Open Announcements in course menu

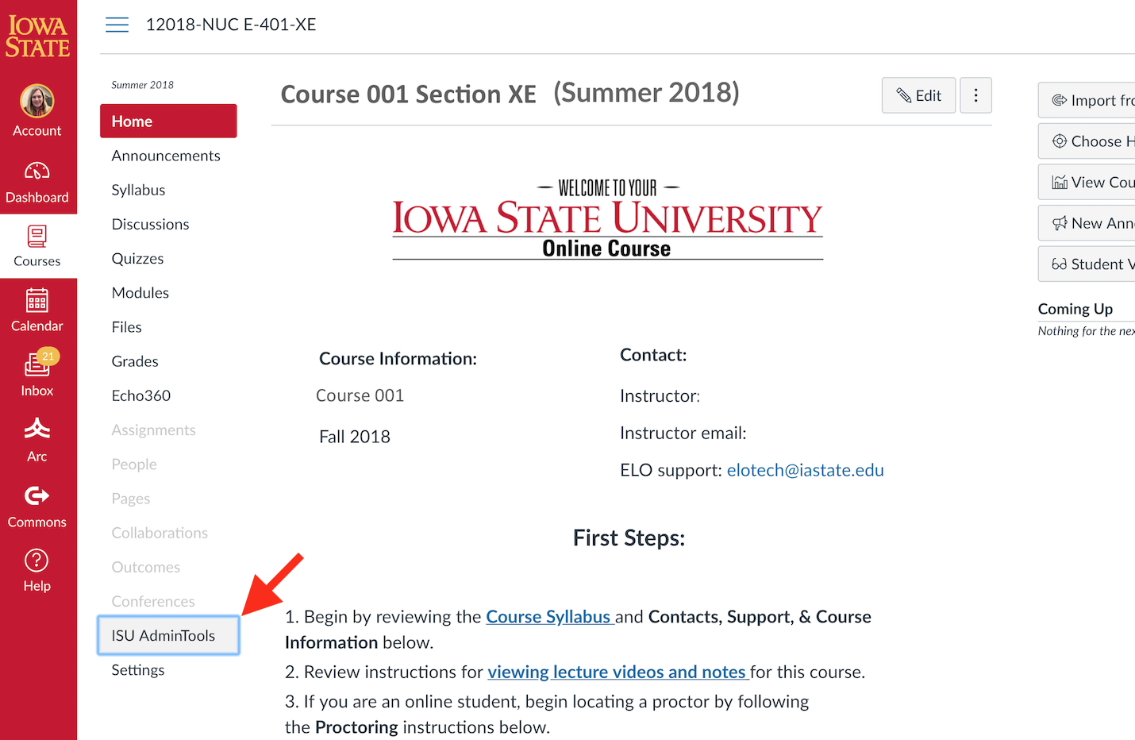click(166, 156)
